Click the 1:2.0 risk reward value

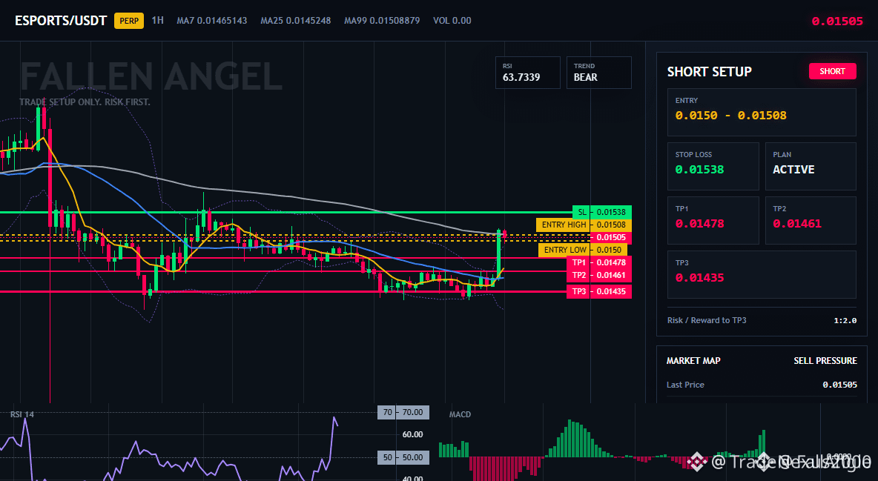(x=845, y=321)
